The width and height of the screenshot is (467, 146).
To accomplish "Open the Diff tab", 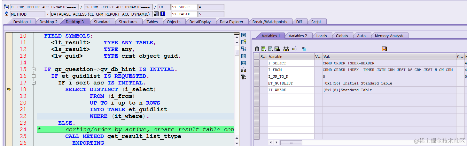I will point(299,22).
